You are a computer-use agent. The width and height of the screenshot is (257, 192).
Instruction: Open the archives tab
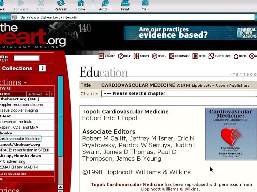click(35, 94)
